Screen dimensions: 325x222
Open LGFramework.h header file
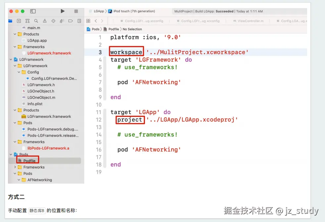pos(41,85)
